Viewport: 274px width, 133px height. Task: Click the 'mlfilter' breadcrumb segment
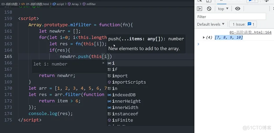coord(91,4)
